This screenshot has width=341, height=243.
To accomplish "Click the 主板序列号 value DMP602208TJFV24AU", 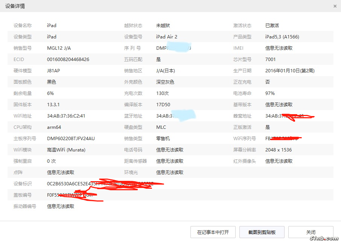I will tap(71, 139).
